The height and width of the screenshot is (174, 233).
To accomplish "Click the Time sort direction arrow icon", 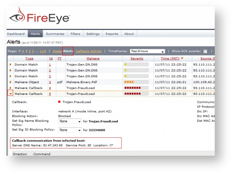I will tap(182, 58).
